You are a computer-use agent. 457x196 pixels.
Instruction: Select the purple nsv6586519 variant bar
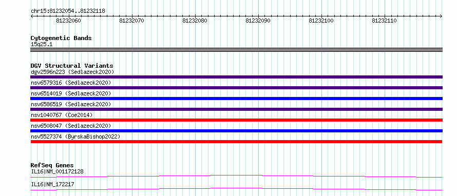pyautogui.click(x=236, y=109)
